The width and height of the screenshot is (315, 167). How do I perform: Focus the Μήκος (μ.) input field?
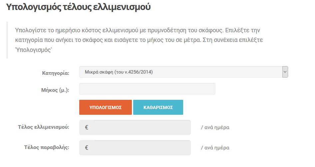147,89
